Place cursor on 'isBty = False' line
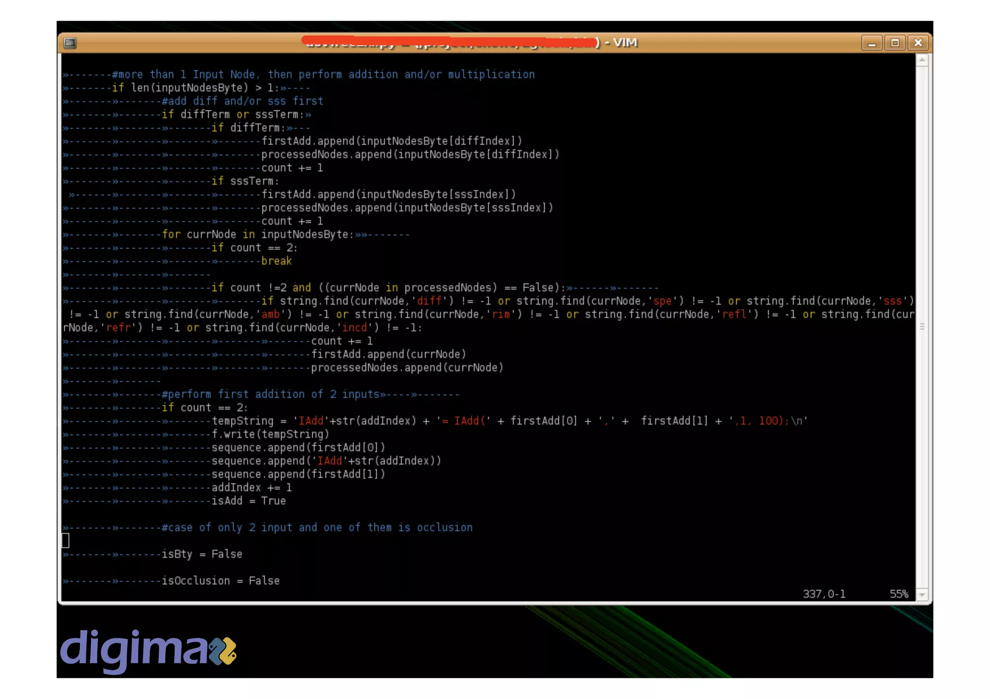This screenshot has height=699, width=990. click(202, 554)
